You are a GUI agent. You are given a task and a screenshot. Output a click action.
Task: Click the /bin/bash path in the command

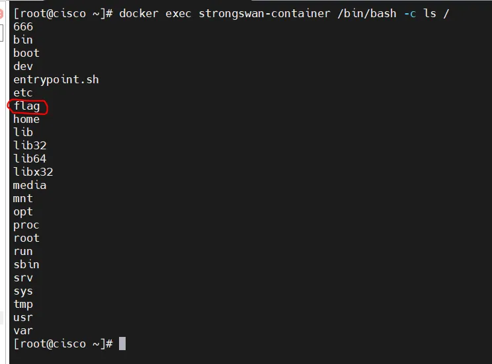pyautogui.click(x=366, y=13)
